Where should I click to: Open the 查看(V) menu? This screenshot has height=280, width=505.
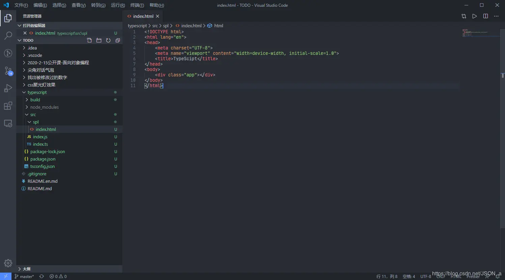(x=78, y=5)
